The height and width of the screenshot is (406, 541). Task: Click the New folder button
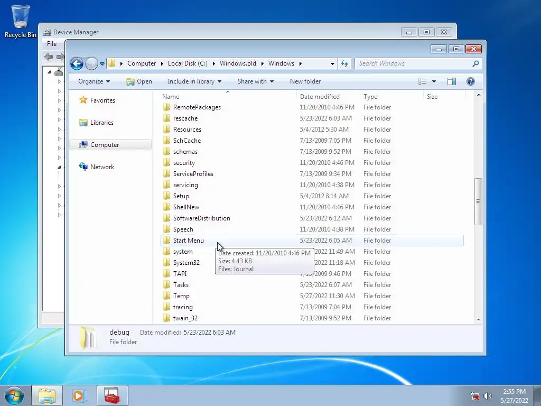305,81
